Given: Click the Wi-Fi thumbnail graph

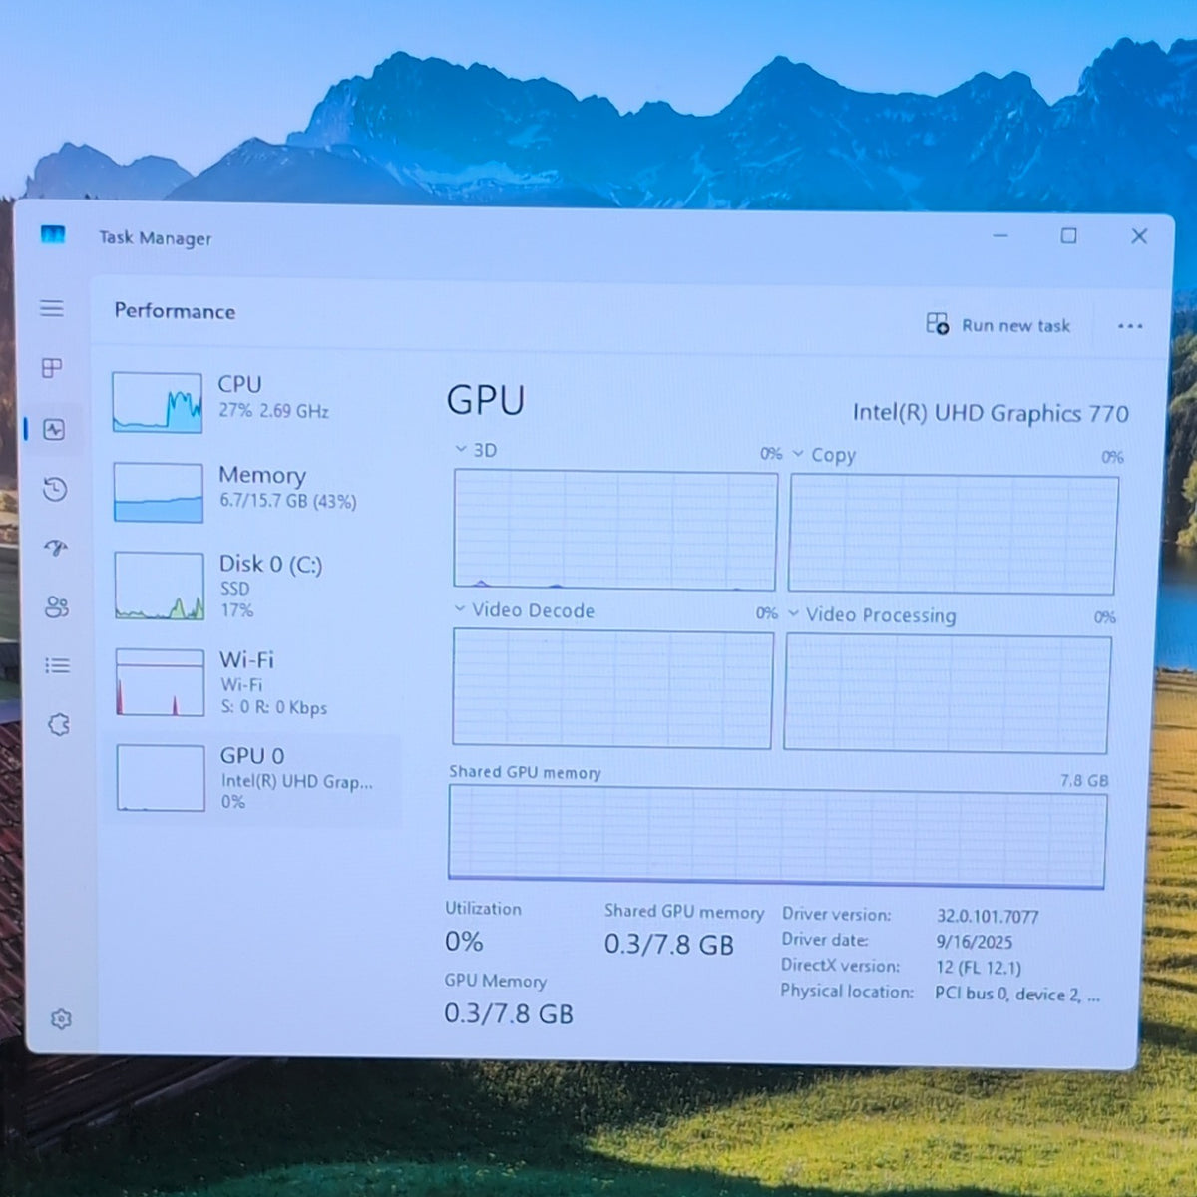Looking at the screenshot, I should [x=160, y=682].
